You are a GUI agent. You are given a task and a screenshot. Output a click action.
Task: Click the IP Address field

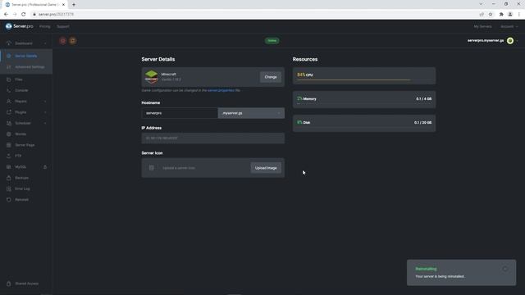pos(213,138)
